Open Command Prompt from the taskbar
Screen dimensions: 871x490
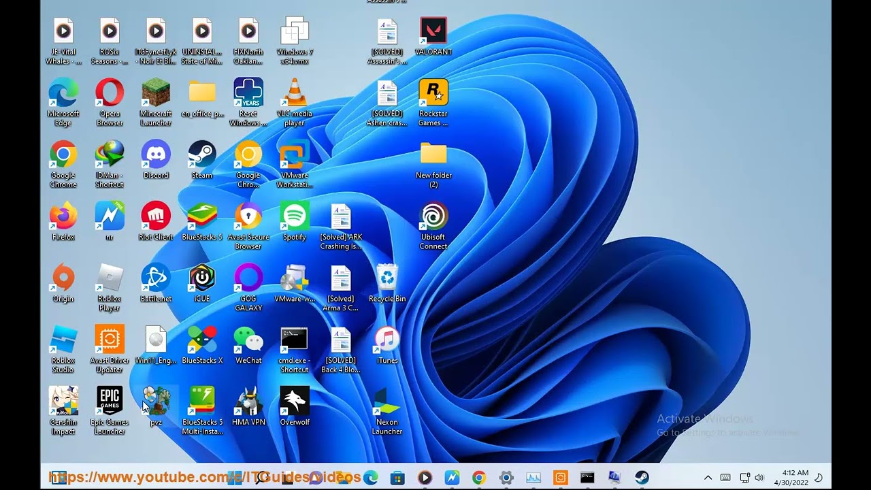click(x=587, y=478)
